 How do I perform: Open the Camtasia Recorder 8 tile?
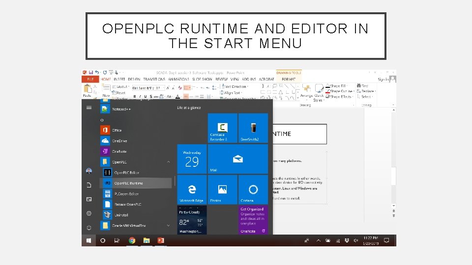(222, 128)
